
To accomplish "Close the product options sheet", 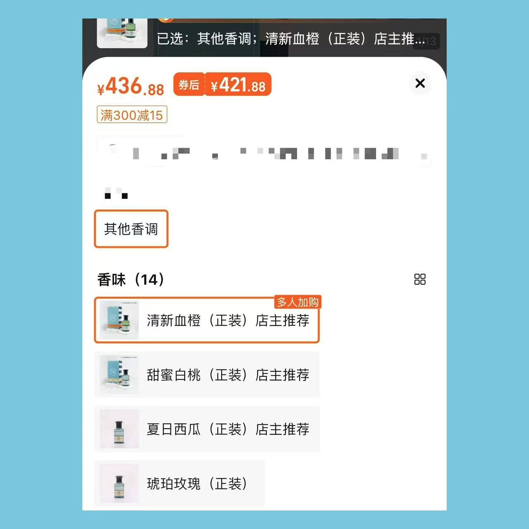I will coord(420,83).
